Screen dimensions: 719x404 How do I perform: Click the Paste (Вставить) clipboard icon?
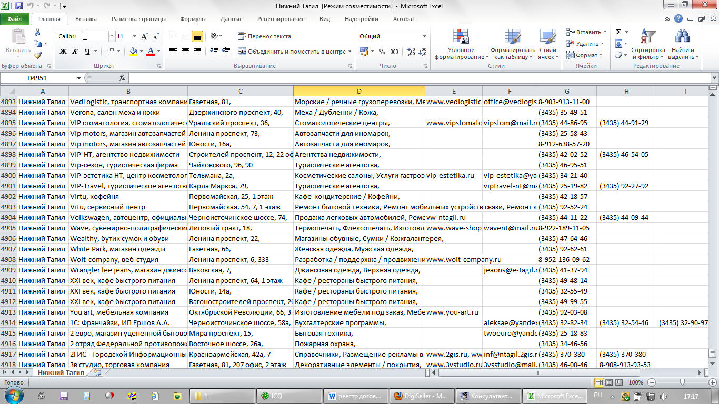(x=18, y=37)
